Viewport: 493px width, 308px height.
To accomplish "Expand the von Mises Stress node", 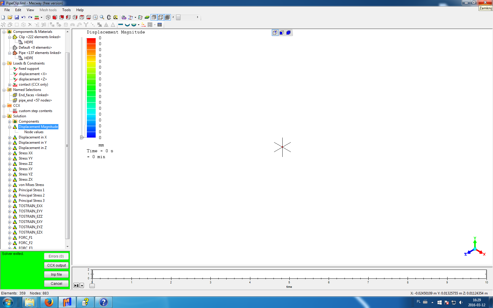I will [10, 185].
